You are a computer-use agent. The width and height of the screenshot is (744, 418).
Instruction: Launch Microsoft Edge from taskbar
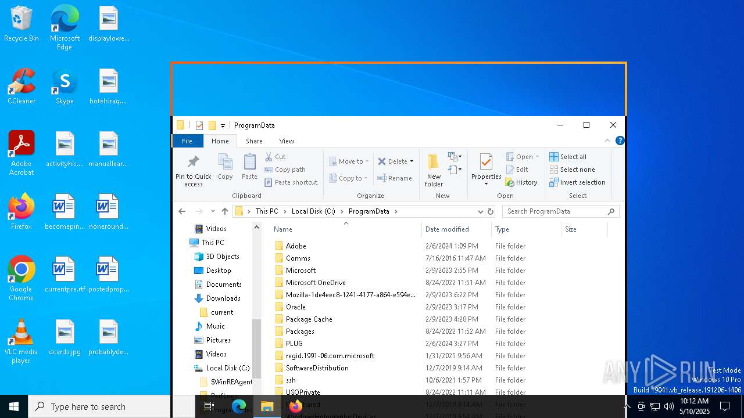point(239,406)
